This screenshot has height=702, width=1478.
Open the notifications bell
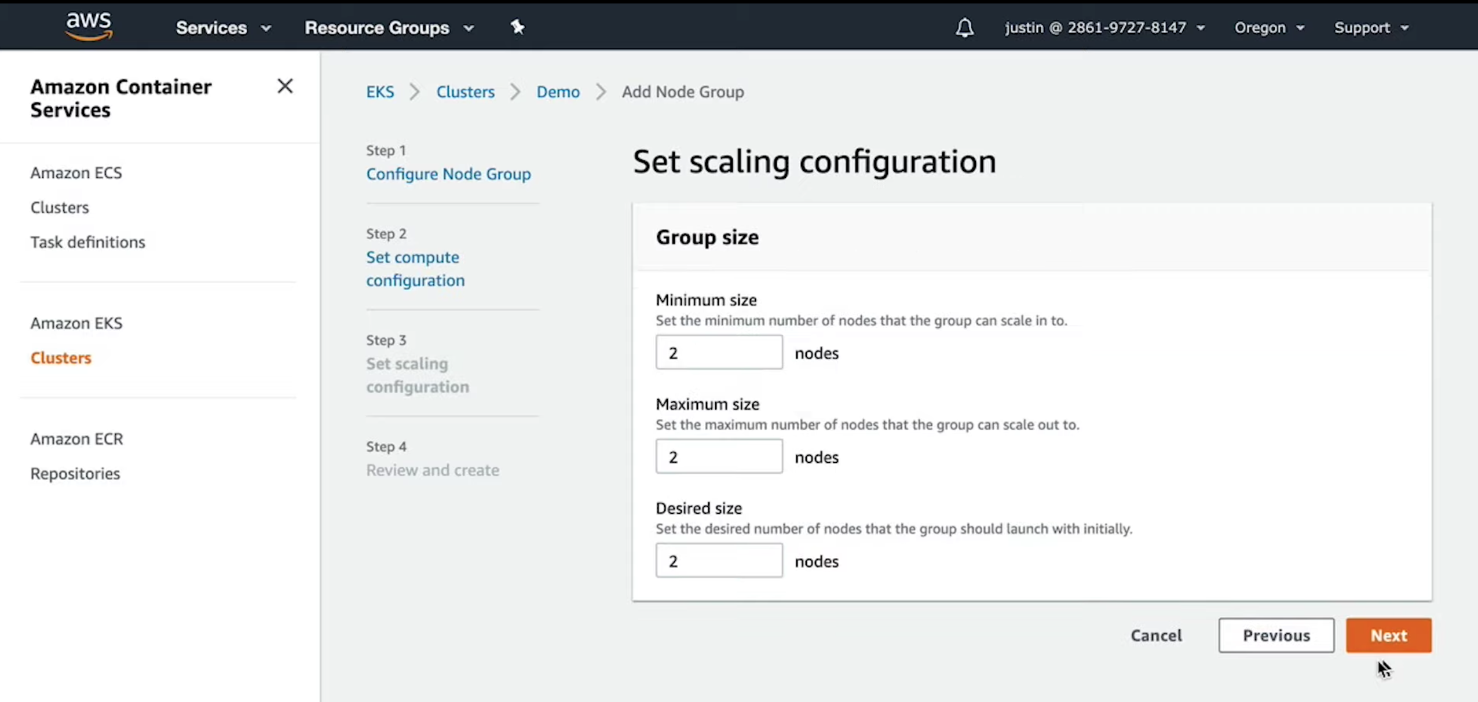click(x=964, y=27)
